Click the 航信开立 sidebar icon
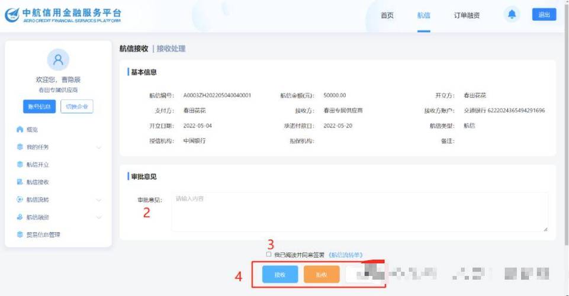 coord(20,164)
